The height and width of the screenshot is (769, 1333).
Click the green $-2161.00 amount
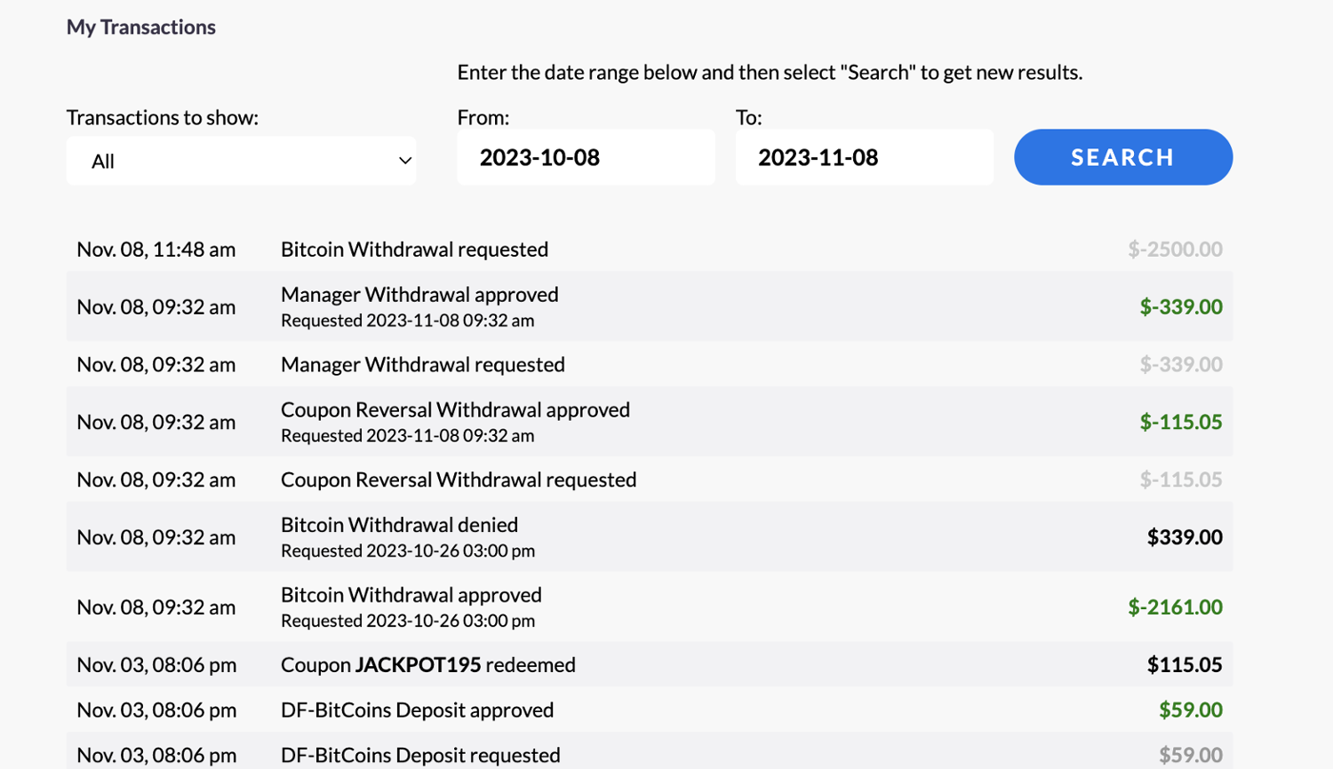click(x=1175, y=607)
